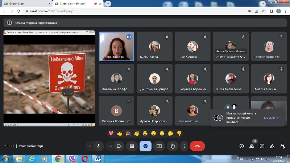Open the activities icon
The width and height of the screenshot is (290, 163).
pos(272,146)
